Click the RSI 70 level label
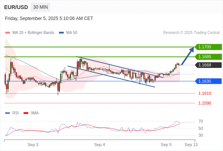223x151 pixels. pyautogui.click(x=201, y=121)
